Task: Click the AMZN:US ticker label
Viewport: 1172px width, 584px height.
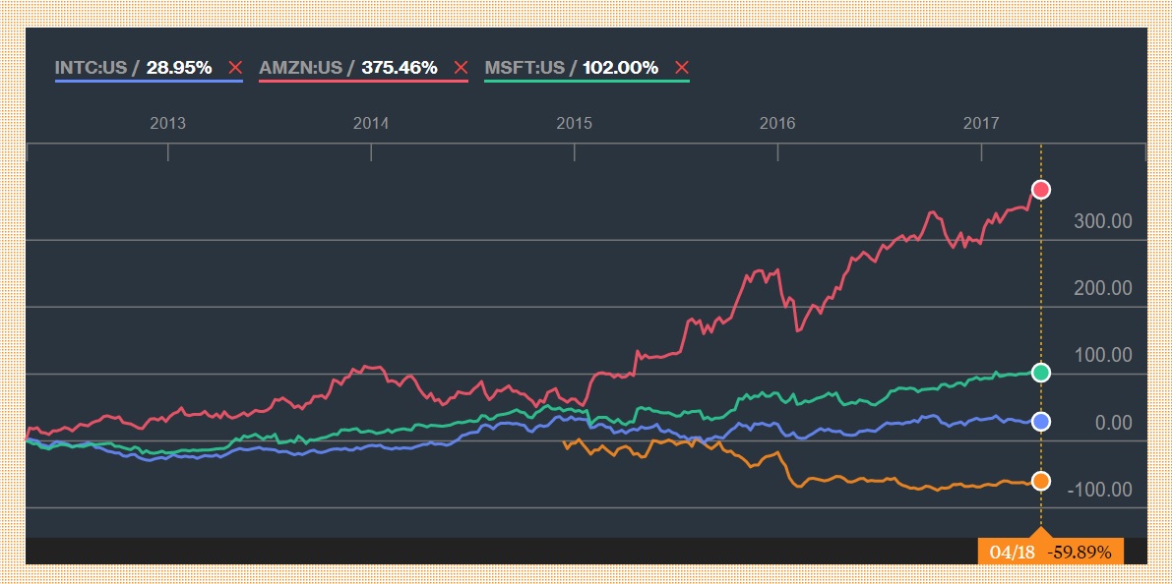Action: 300,68
